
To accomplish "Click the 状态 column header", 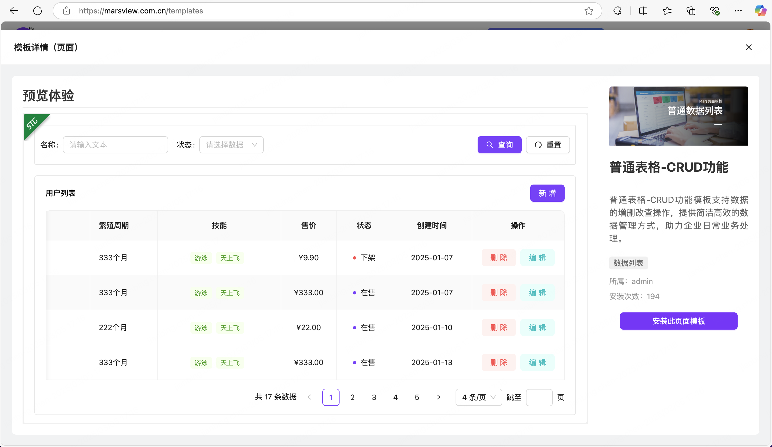I will (x=364, y=225).
